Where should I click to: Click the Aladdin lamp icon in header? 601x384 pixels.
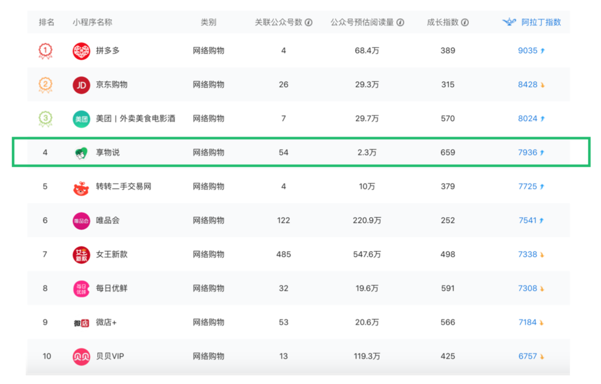(x=509, y=22)
